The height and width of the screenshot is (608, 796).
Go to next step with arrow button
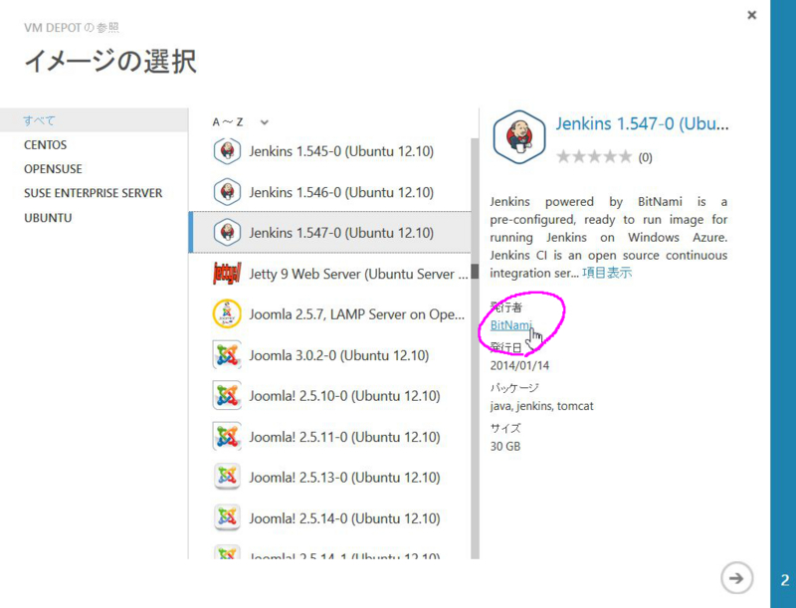click(x=736, y=578)
